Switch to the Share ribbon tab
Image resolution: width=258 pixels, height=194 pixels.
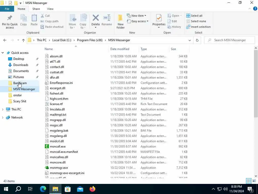coord(36,9)
